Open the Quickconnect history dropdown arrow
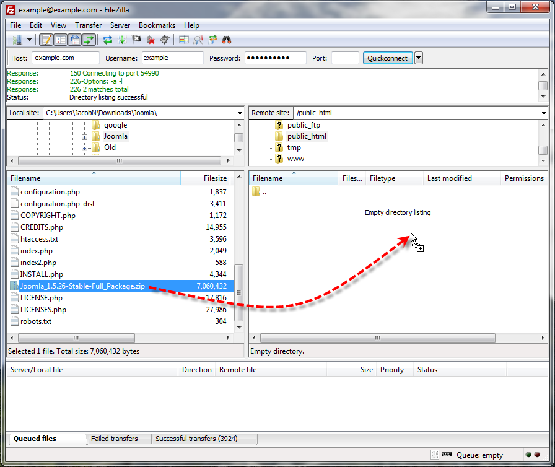555x467 pixels. 419,58
